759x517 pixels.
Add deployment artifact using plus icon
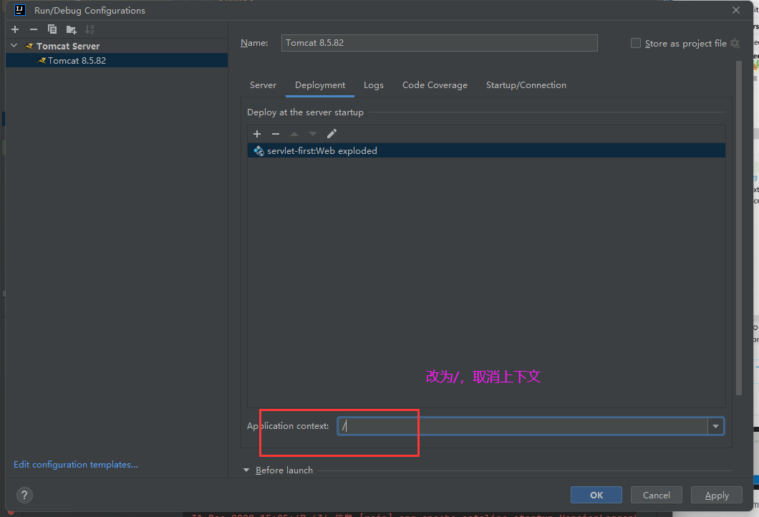pos(257,134)
